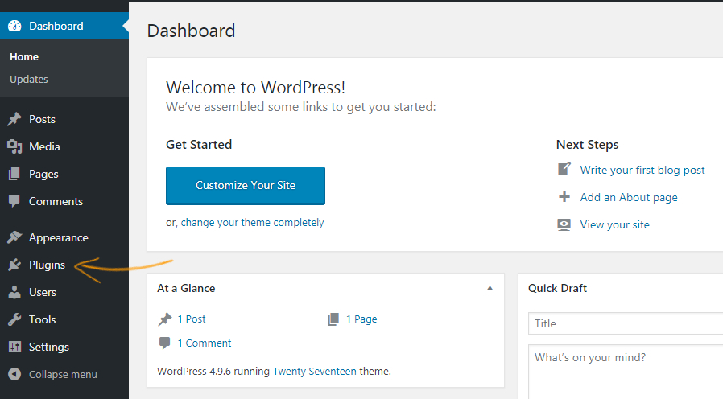
Task: Click the Settings sliders icon
Action: (x=14, y=347)
